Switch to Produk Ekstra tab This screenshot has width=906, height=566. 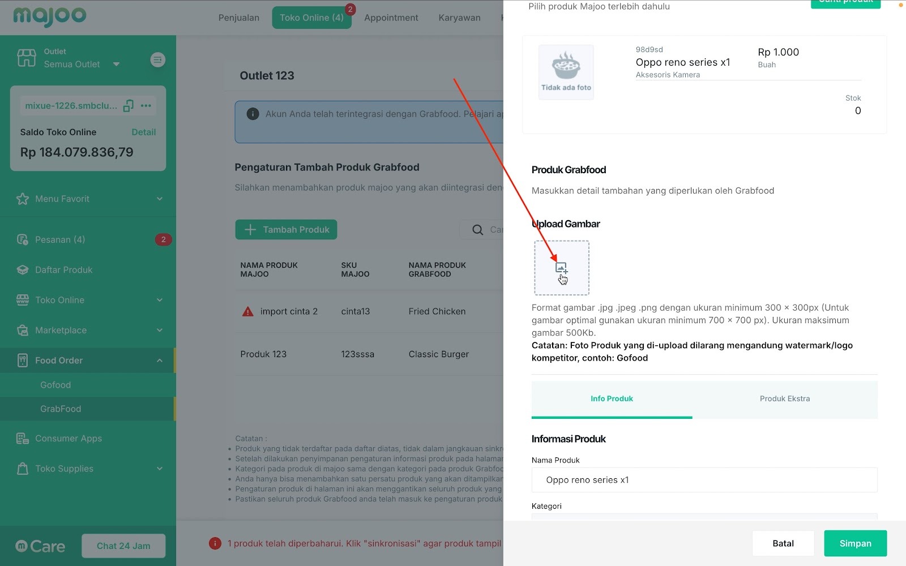(x=785, y=399)
